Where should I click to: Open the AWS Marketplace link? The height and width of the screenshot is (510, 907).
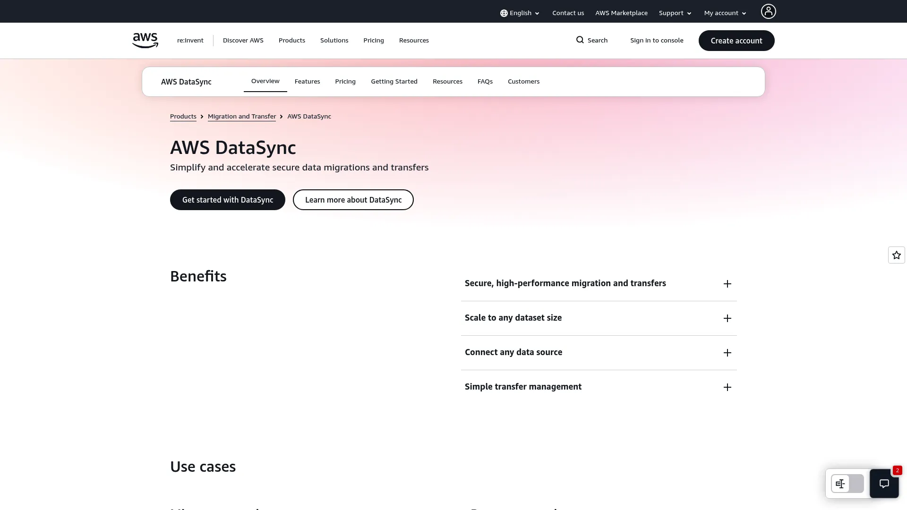click(x=621, y=13)
